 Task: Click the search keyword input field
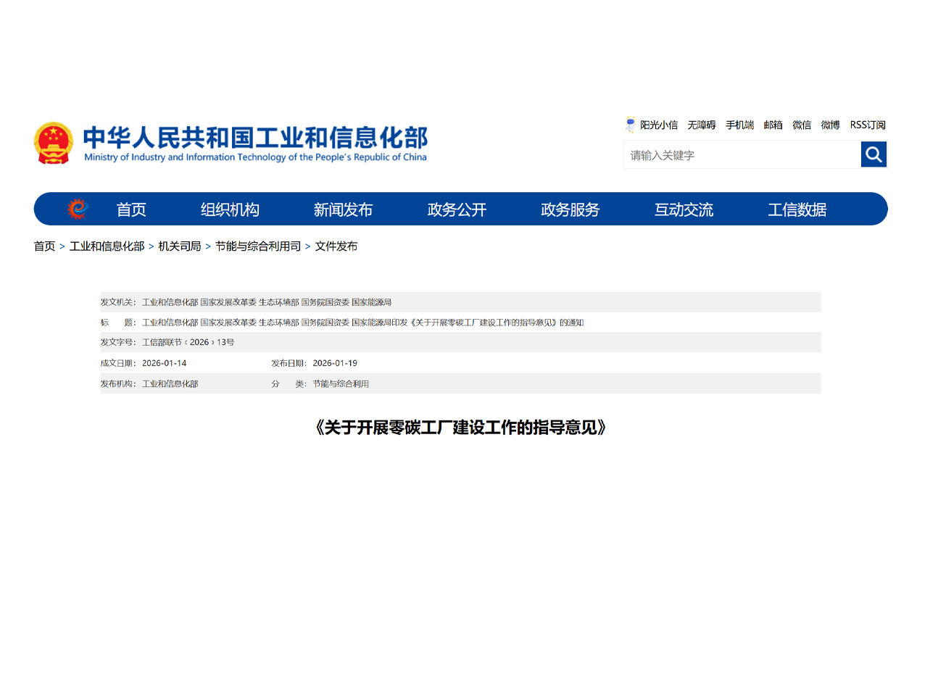coord(741,155)
